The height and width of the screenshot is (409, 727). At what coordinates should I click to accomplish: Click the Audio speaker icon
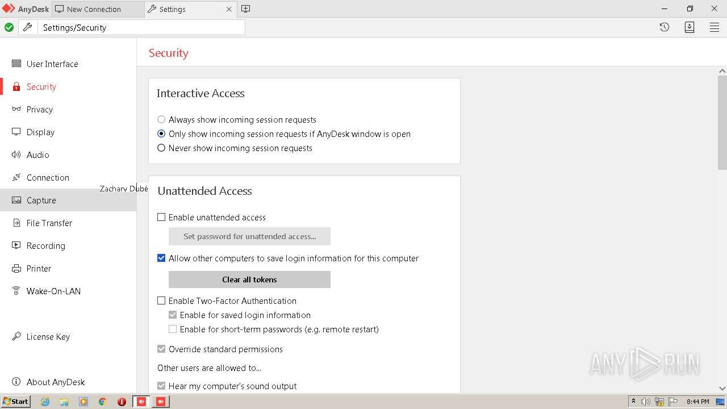(x=16, y=155)
